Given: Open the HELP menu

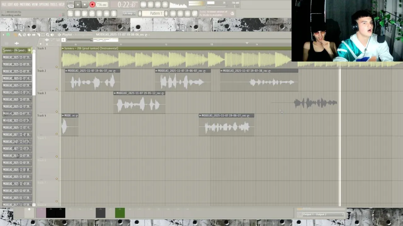Looking at the screenshot, I should pos(61,4).
